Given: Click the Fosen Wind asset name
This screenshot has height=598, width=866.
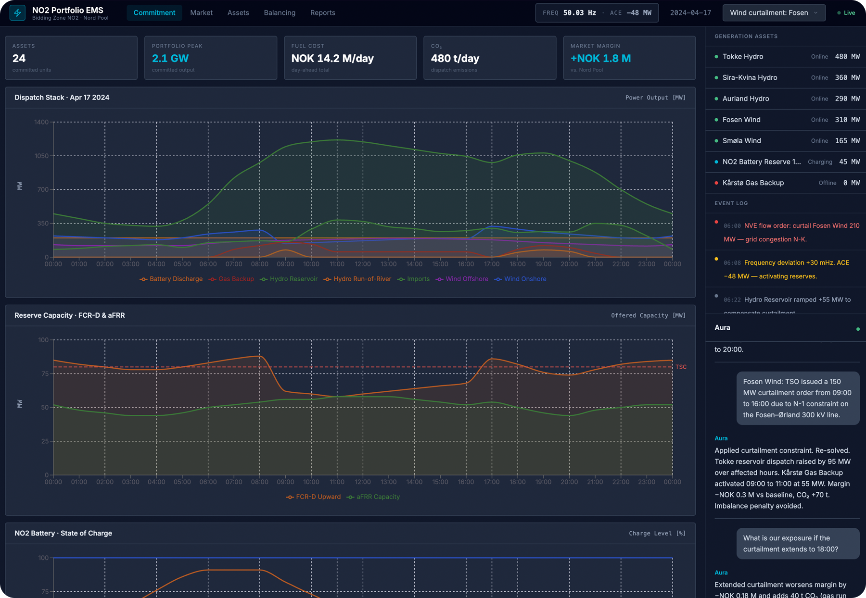Looking at the screenshot, I should coord(741,120).
